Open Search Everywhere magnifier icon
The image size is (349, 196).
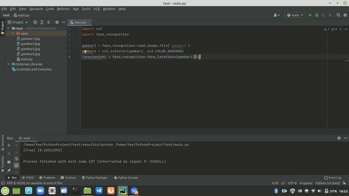[338, 15]
